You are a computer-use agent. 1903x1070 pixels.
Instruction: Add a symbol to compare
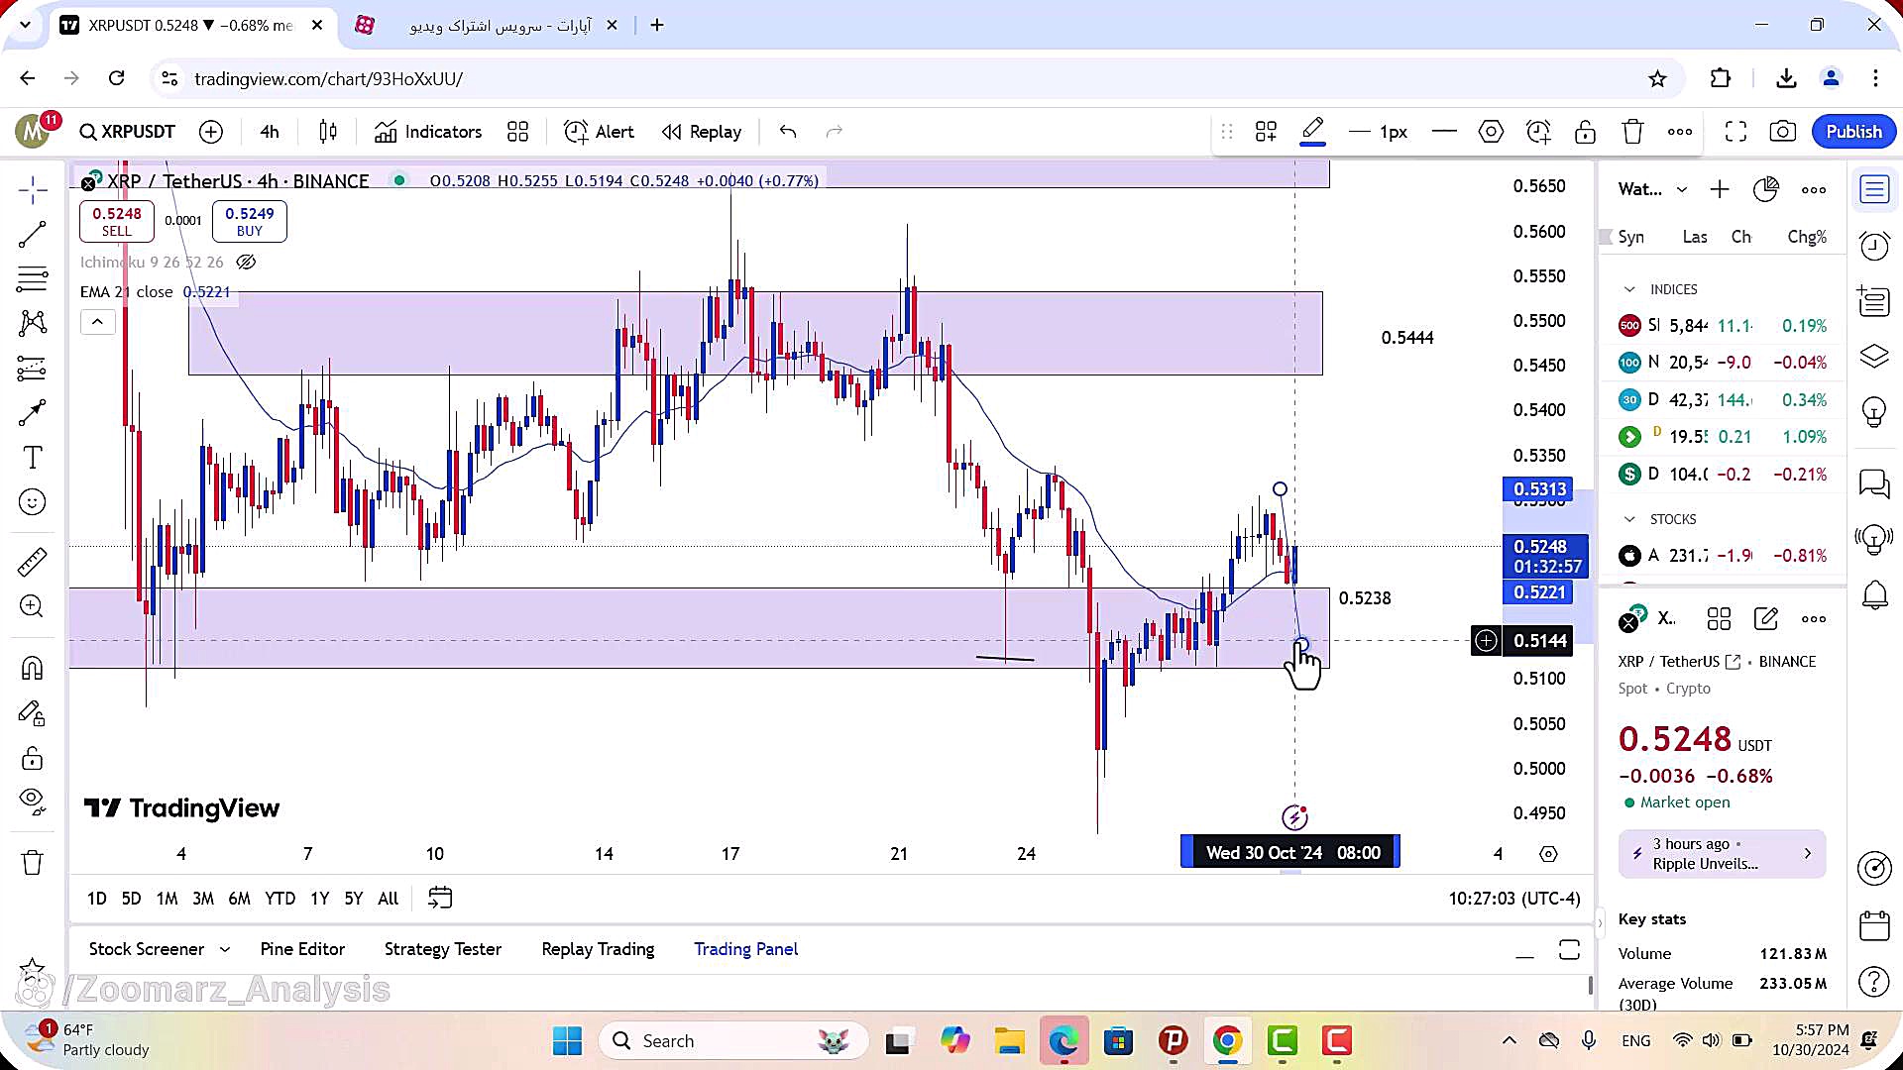[x=211, y=132]
